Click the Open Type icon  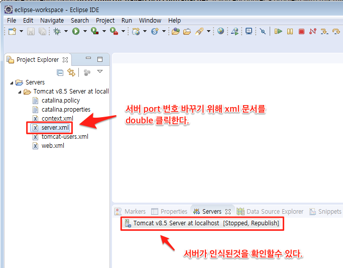pos(176,31)
